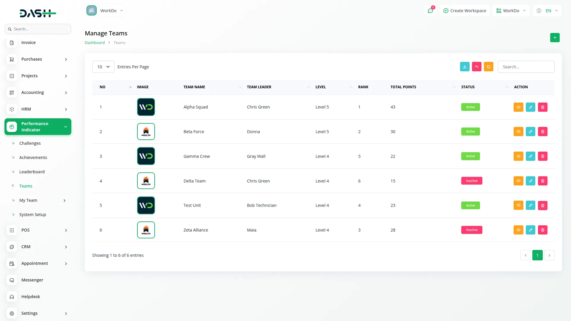
Task: Open the chat messages icon in header
Action: [x=430, y=11]
